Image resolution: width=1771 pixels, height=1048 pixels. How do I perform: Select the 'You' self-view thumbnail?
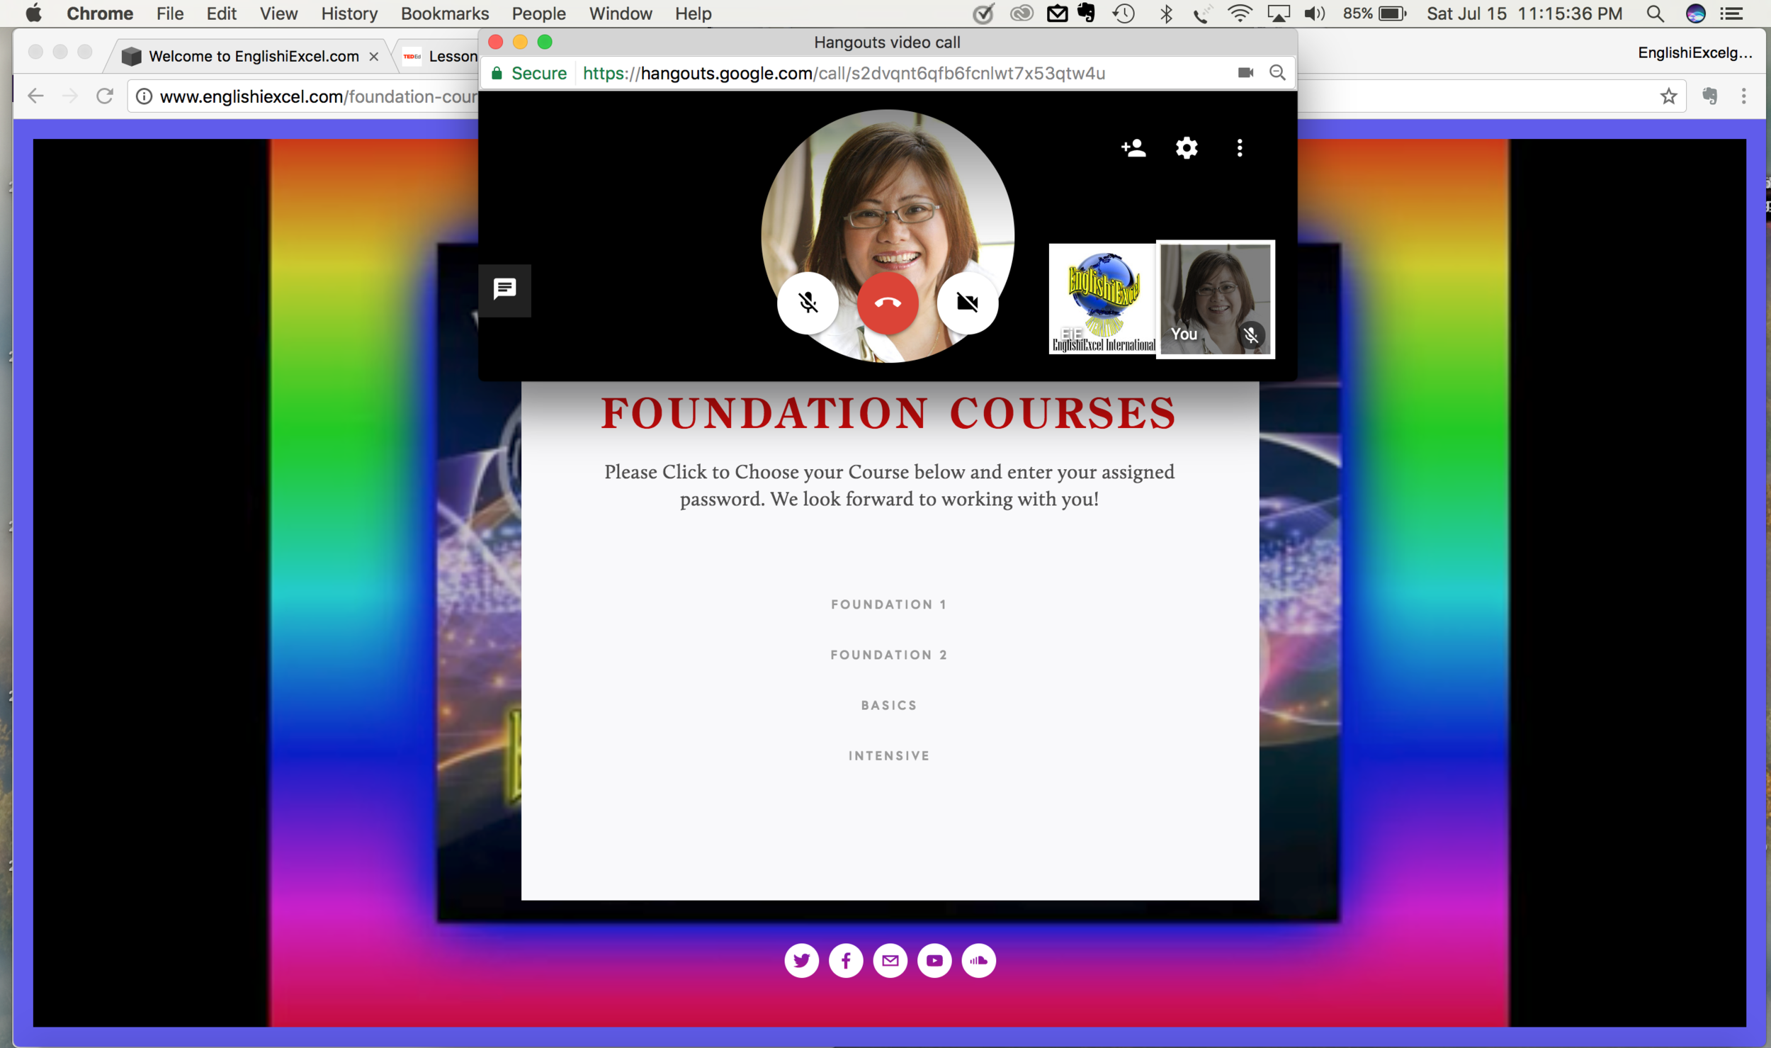[x=1216, y=299]
